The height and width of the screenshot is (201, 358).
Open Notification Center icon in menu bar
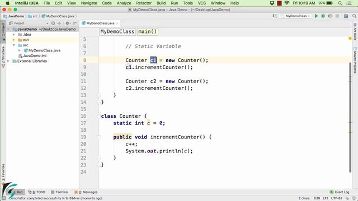click(349, 3)
